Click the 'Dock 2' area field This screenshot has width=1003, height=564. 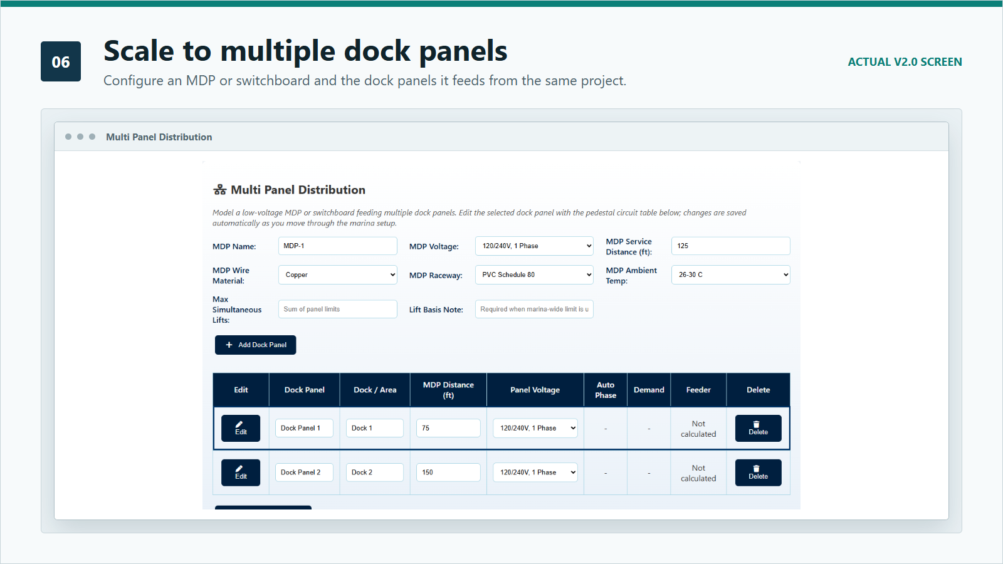(375, 473)
